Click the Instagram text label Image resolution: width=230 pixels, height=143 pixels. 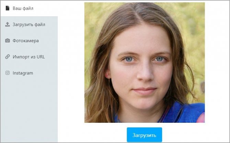pos(23,73)
